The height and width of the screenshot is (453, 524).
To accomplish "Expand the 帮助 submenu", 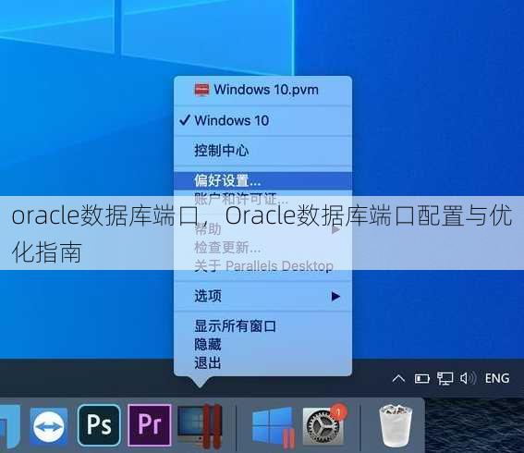I will [x=262, y=229].
